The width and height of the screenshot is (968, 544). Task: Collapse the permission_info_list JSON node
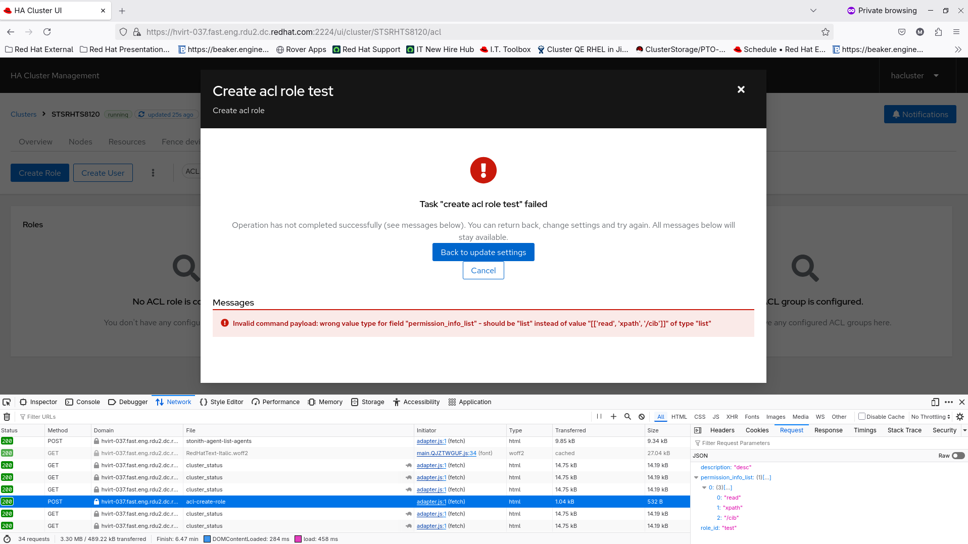696,477
